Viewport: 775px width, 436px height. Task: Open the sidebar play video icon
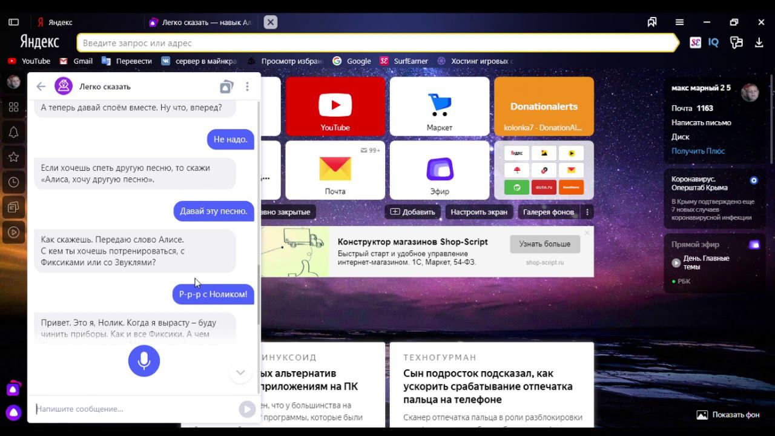(13, 232)
